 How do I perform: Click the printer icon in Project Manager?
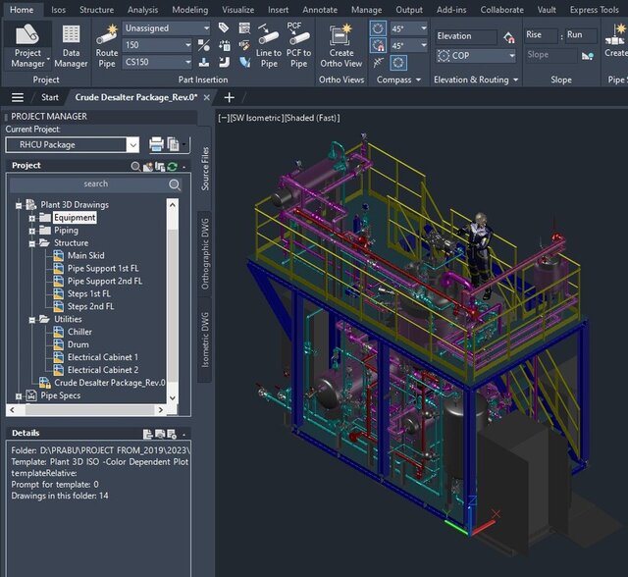[156, 144]
